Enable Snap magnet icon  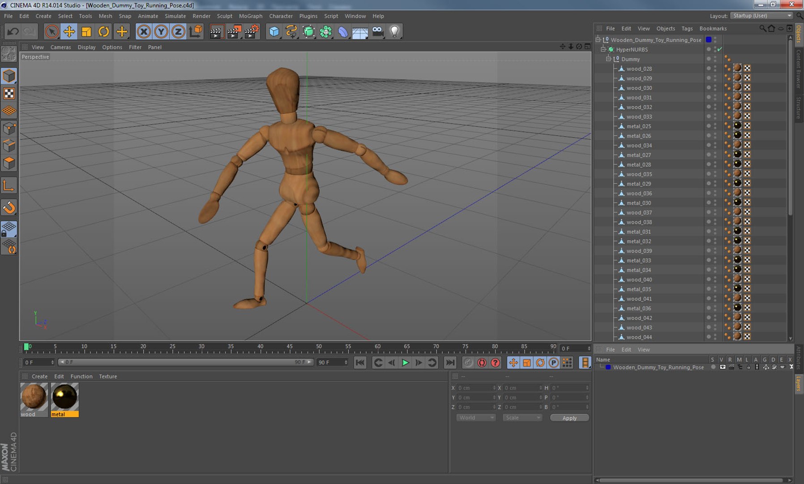(9, 207)
